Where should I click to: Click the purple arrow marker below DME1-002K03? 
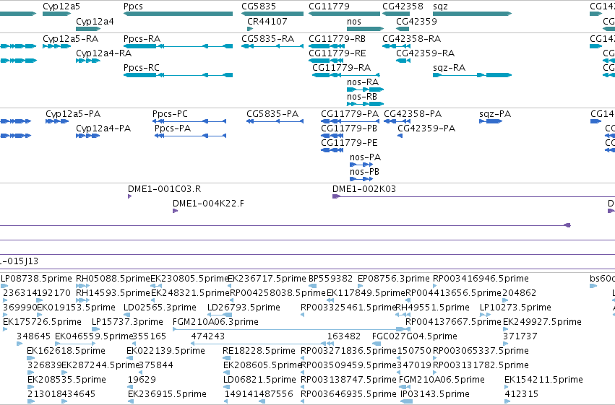(x=336, y=196)
